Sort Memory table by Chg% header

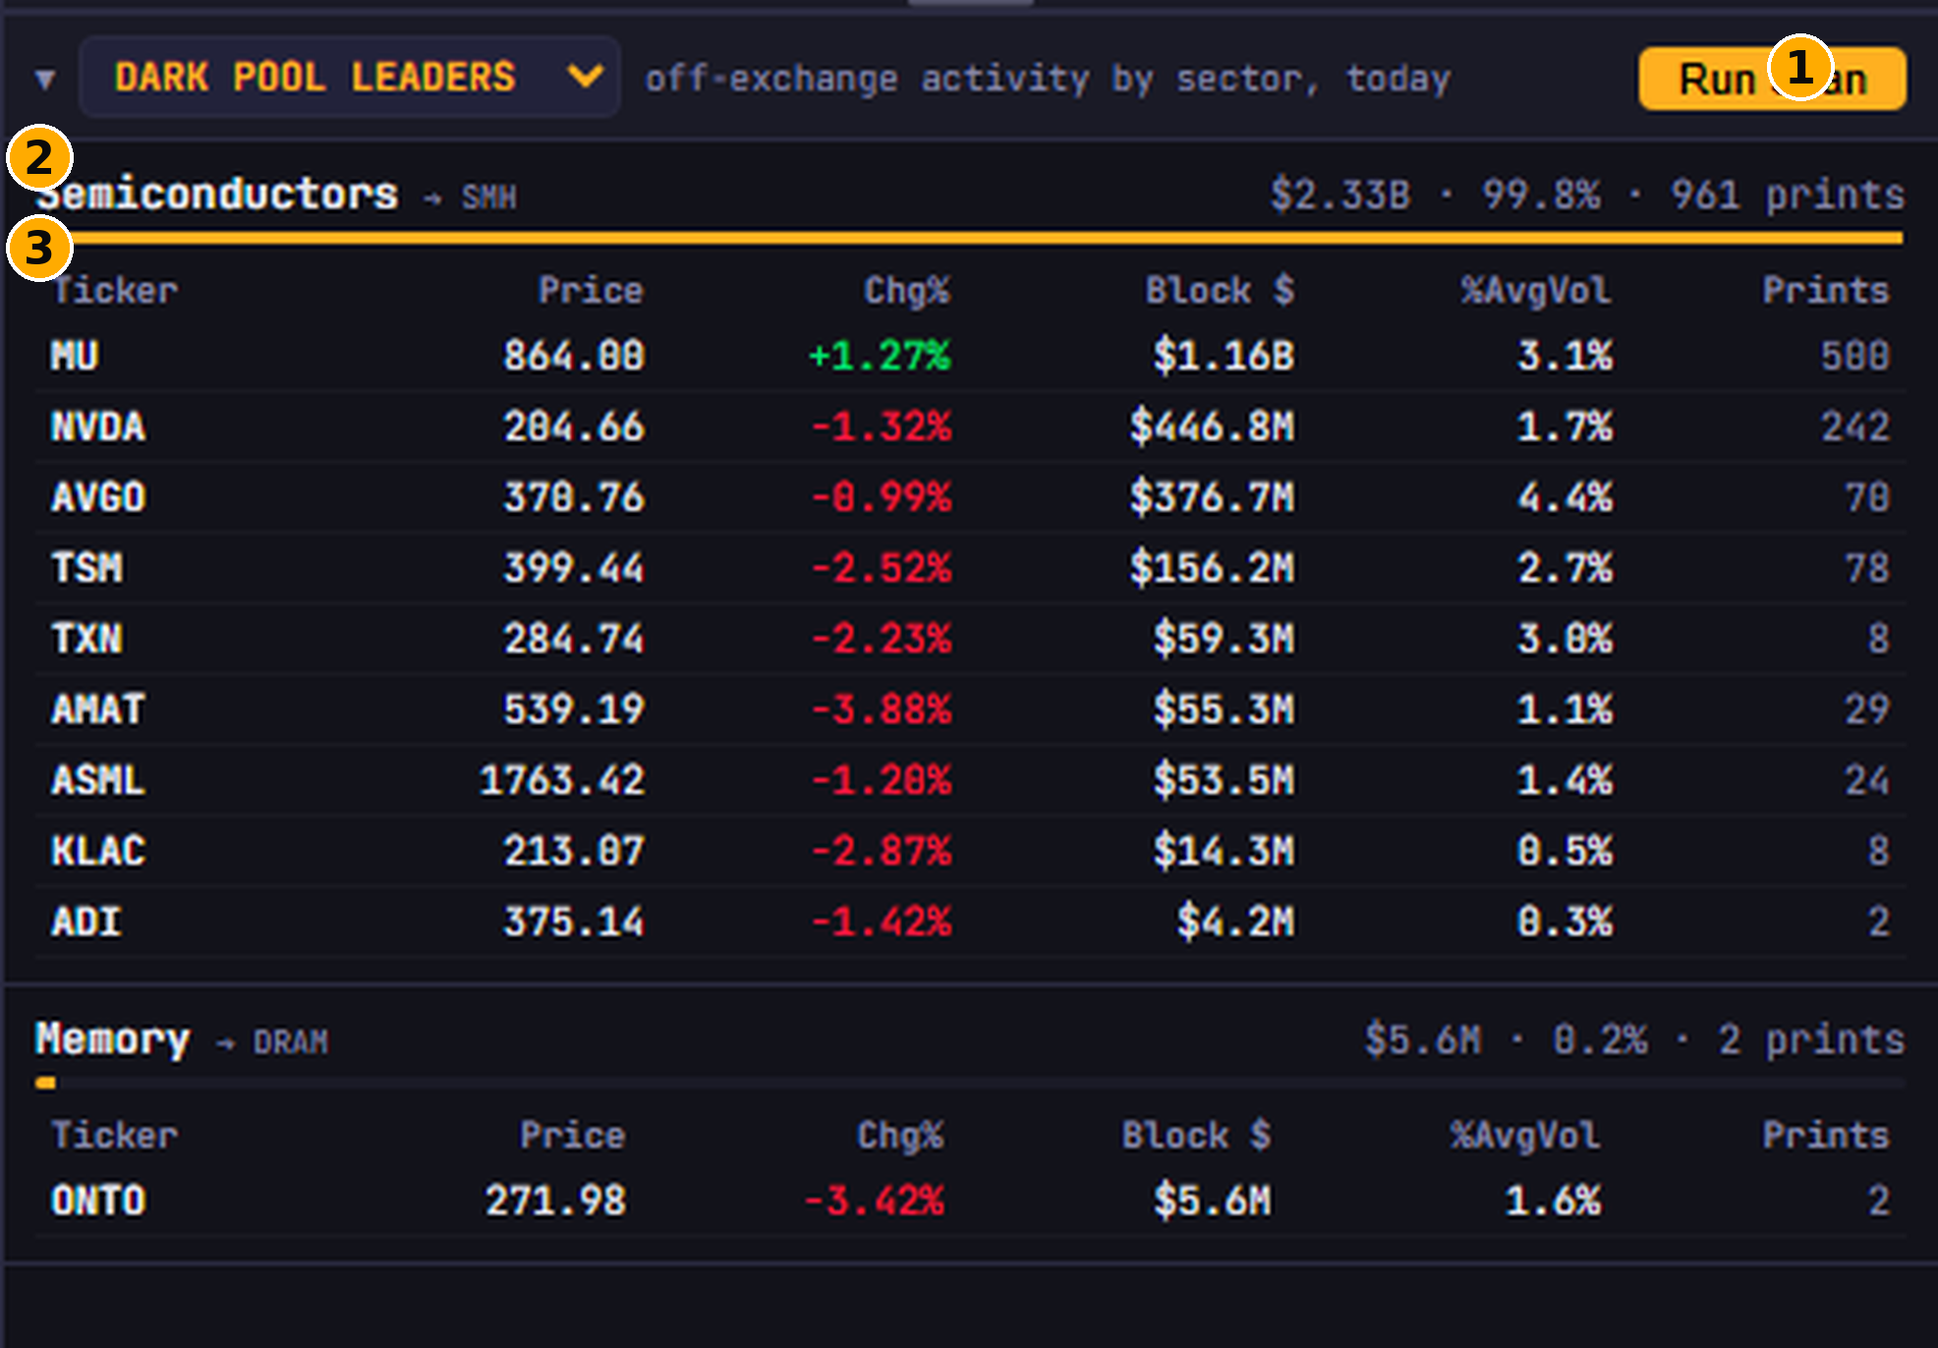pyautogui.click(x=900, y=1135)
